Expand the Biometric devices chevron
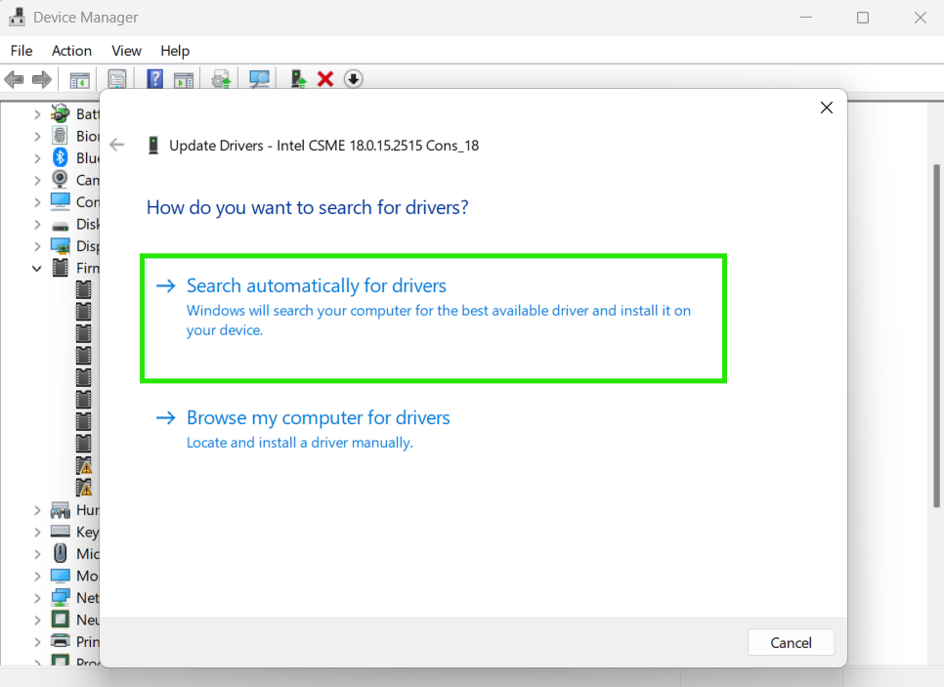Viewport: 944px width, 687px height. (37, 136)
